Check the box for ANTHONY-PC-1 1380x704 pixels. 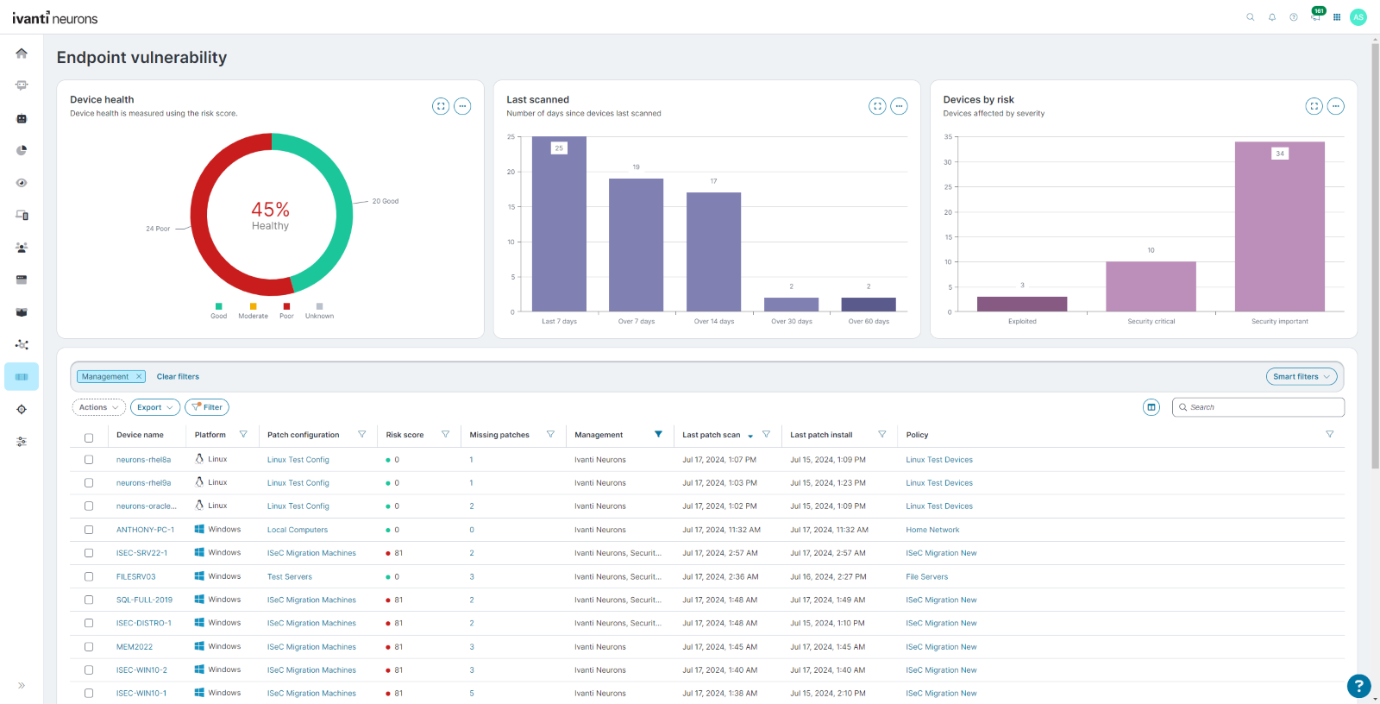pos(89,530)
